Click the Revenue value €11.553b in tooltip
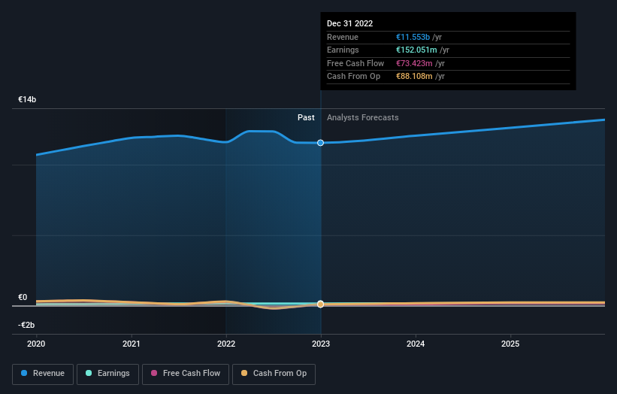The width and height of the screenshot is (617, 394). pos(413,37)
